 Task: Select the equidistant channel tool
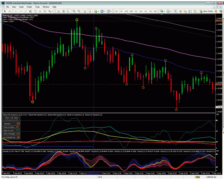pos(30,11)
